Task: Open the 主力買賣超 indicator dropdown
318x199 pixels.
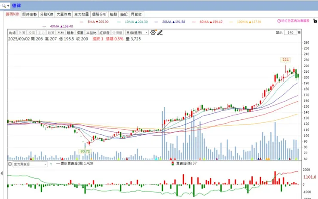Action: click(x=30, y=164)
